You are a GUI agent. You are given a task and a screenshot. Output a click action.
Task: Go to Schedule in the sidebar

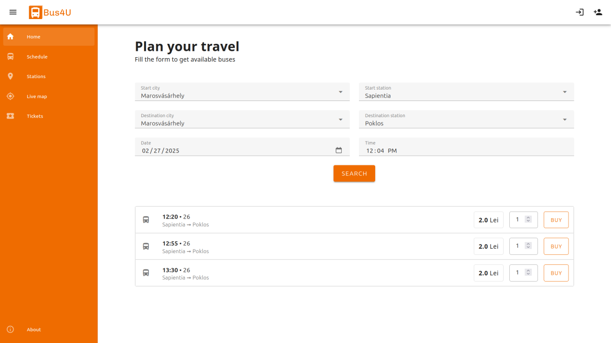pos(37,57)
